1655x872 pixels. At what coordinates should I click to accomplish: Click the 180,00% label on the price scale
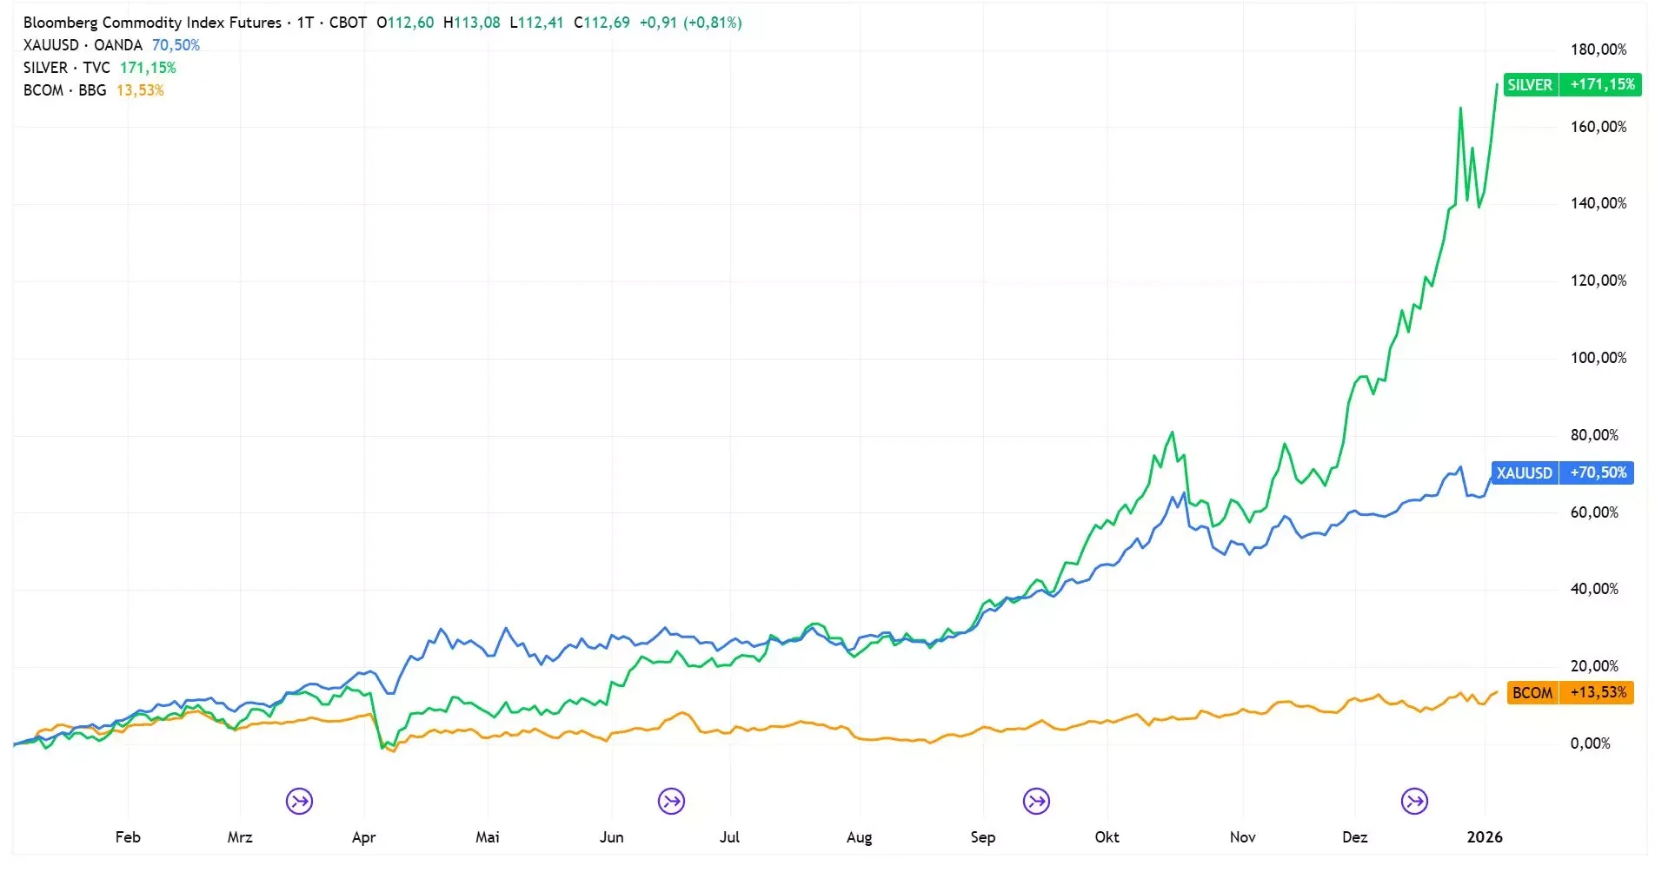point(1598,50)
